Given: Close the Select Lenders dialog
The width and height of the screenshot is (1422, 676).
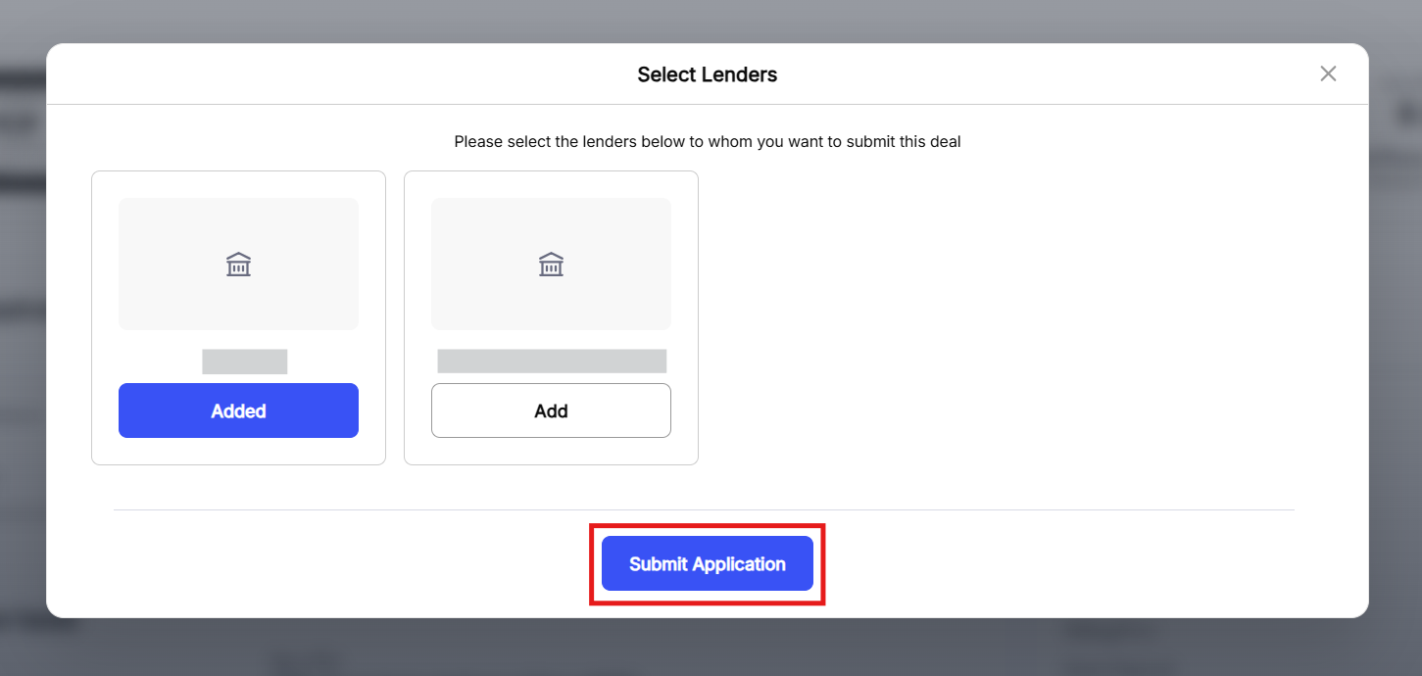Looking at the screenshot, I should coord(1328,73).
